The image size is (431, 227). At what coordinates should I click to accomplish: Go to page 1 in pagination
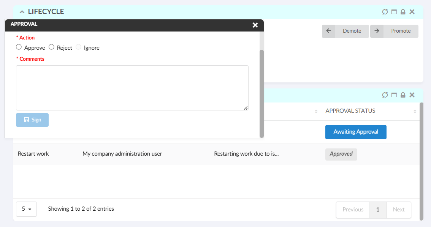tap(378, 210)
